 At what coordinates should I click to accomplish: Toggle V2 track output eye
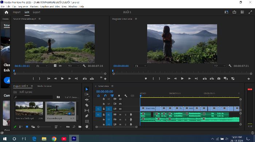(x=120, y=104)
